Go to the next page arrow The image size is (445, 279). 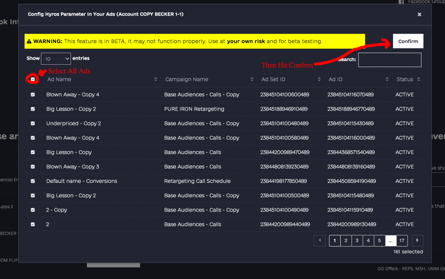click(417, 241)
